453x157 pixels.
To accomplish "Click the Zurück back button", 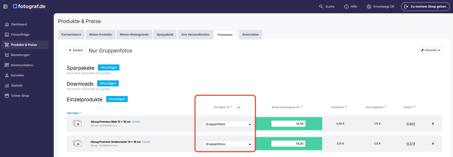I will click(x=76, y=50).
